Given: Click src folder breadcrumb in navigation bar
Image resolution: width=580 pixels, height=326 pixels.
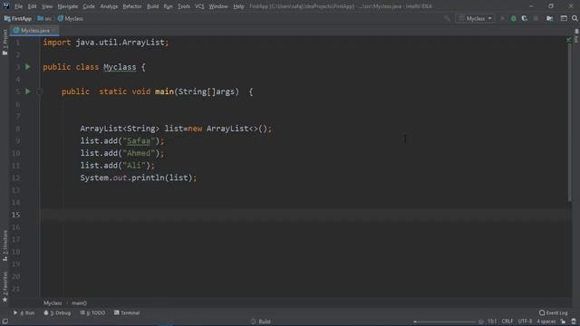Looking at the screenshot, I should (x=44, y=18).
